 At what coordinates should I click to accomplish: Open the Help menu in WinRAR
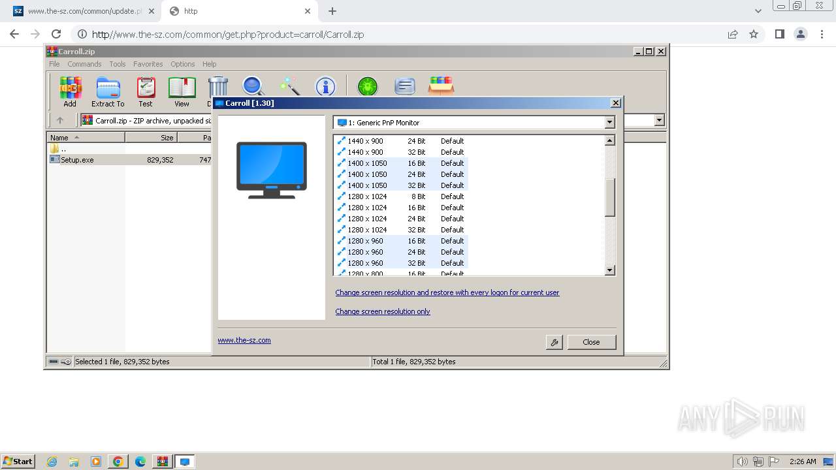pos(209,64)
